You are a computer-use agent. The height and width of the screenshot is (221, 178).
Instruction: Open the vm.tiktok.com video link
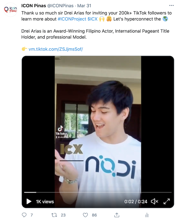click(x=56, y=49)
